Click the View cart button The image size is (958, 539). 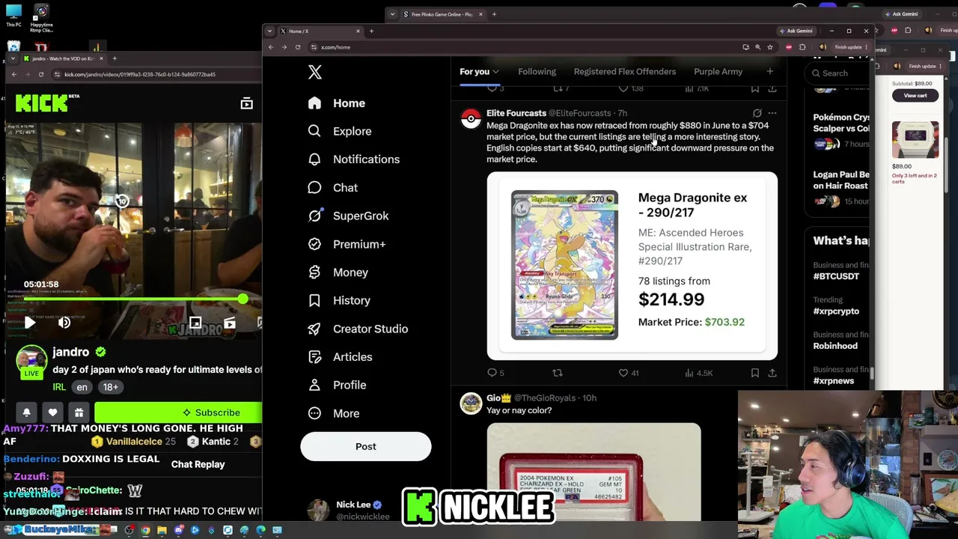coord(915,96)
